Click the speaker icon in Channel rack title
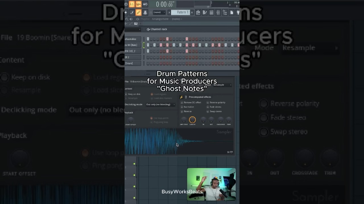364x204 pixels. pyautogui.click(x=148, y=29)
